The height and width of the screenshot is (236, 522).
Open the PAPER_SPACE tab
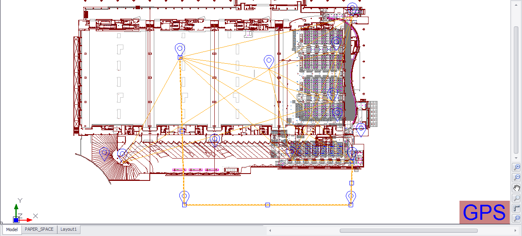[x=39, y=230]
